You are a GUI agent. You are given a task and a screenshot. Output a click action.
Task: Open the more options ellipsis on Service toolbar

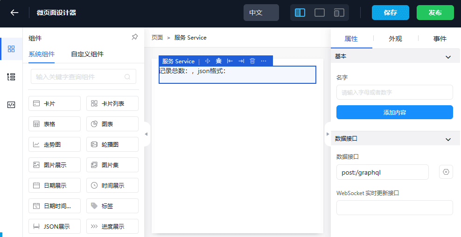pyautogui.click(x=264, y=61)
